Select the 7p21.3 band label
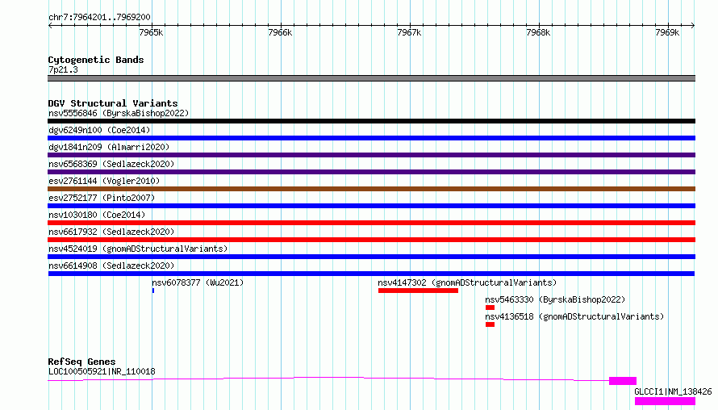The width and height of the screenshot is (718, 410). [x=63, y=69]
